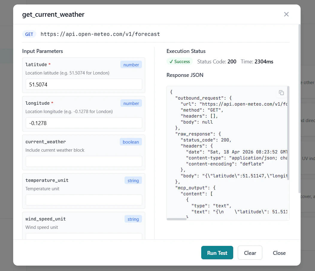Click the "content-encoding": "deflate" line

click(225, 164)
